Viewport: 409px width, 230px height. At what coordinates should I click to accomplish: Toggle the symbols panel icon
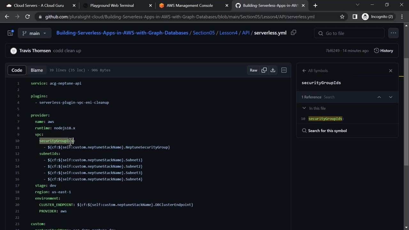click(284, 70)
